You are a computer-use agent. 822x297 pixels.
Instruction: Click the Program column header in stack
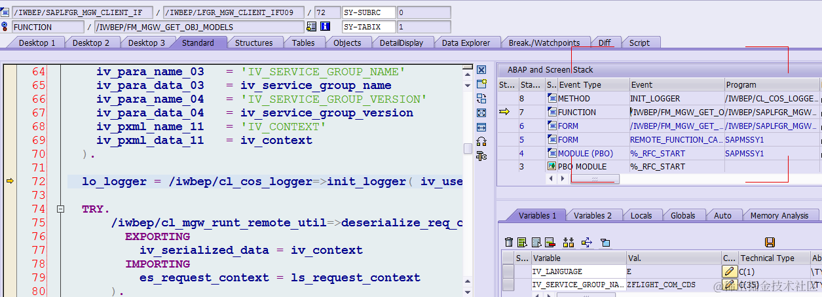(x=771, y=84)
